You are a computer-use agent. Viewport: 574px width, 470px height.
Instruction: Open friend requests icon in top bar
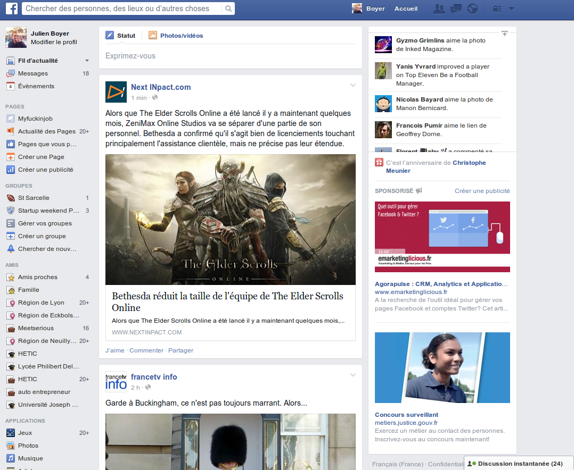(x=439, y=9)
